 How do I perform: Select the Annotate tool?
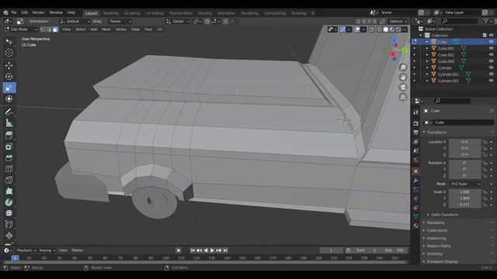(9, 112)
